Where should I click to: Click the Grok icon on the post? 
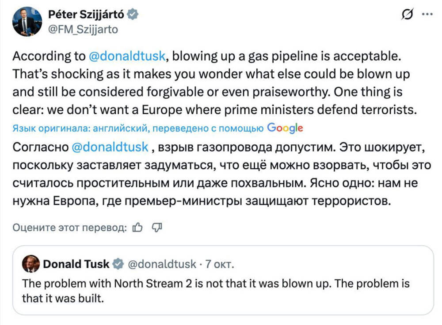tap(406, 15)
